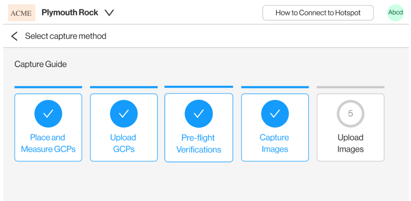The width and height of the screenshot is (411, 201).
Task: Click the blue progress bar above Capture Images
Action: pos(275,87)
